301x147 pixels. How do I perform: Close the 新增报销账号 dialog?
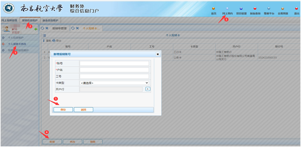(158, 54)
